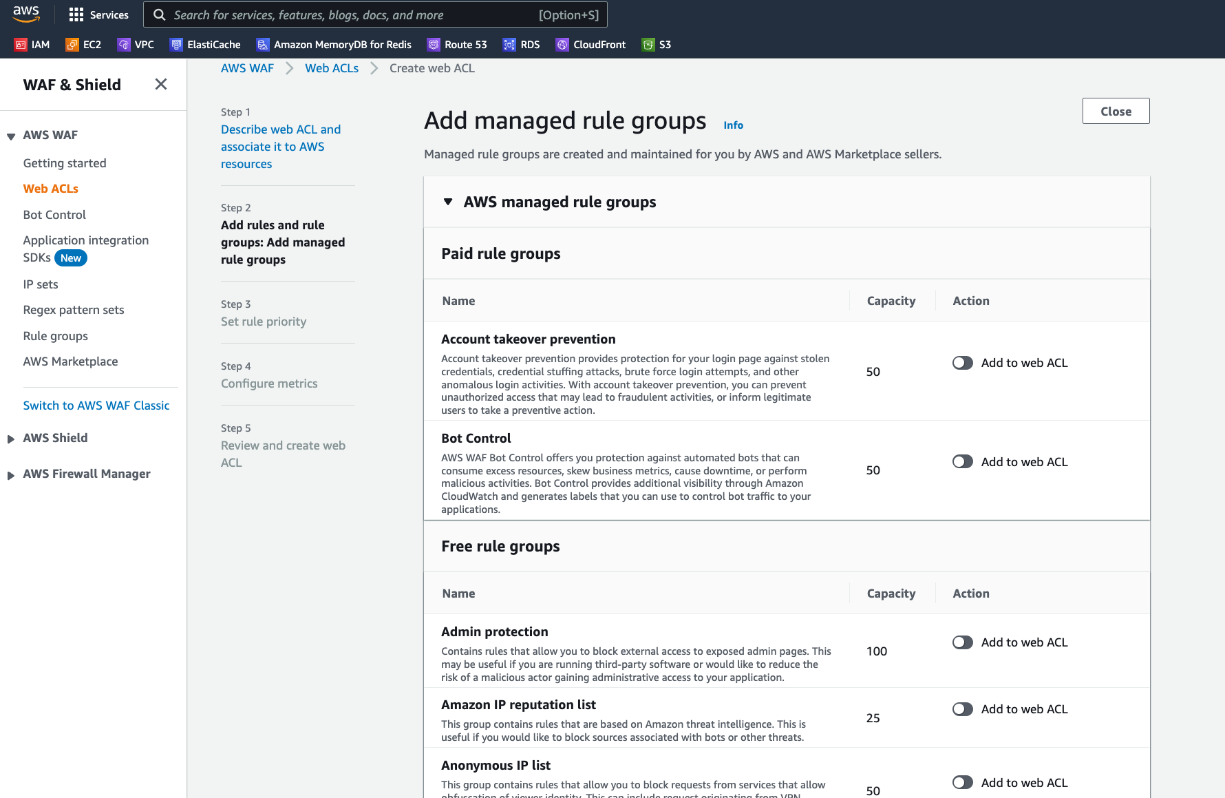Enable Account takeover prevention for web ACL
Screen dimensions: 1225x798
[962, 363]
